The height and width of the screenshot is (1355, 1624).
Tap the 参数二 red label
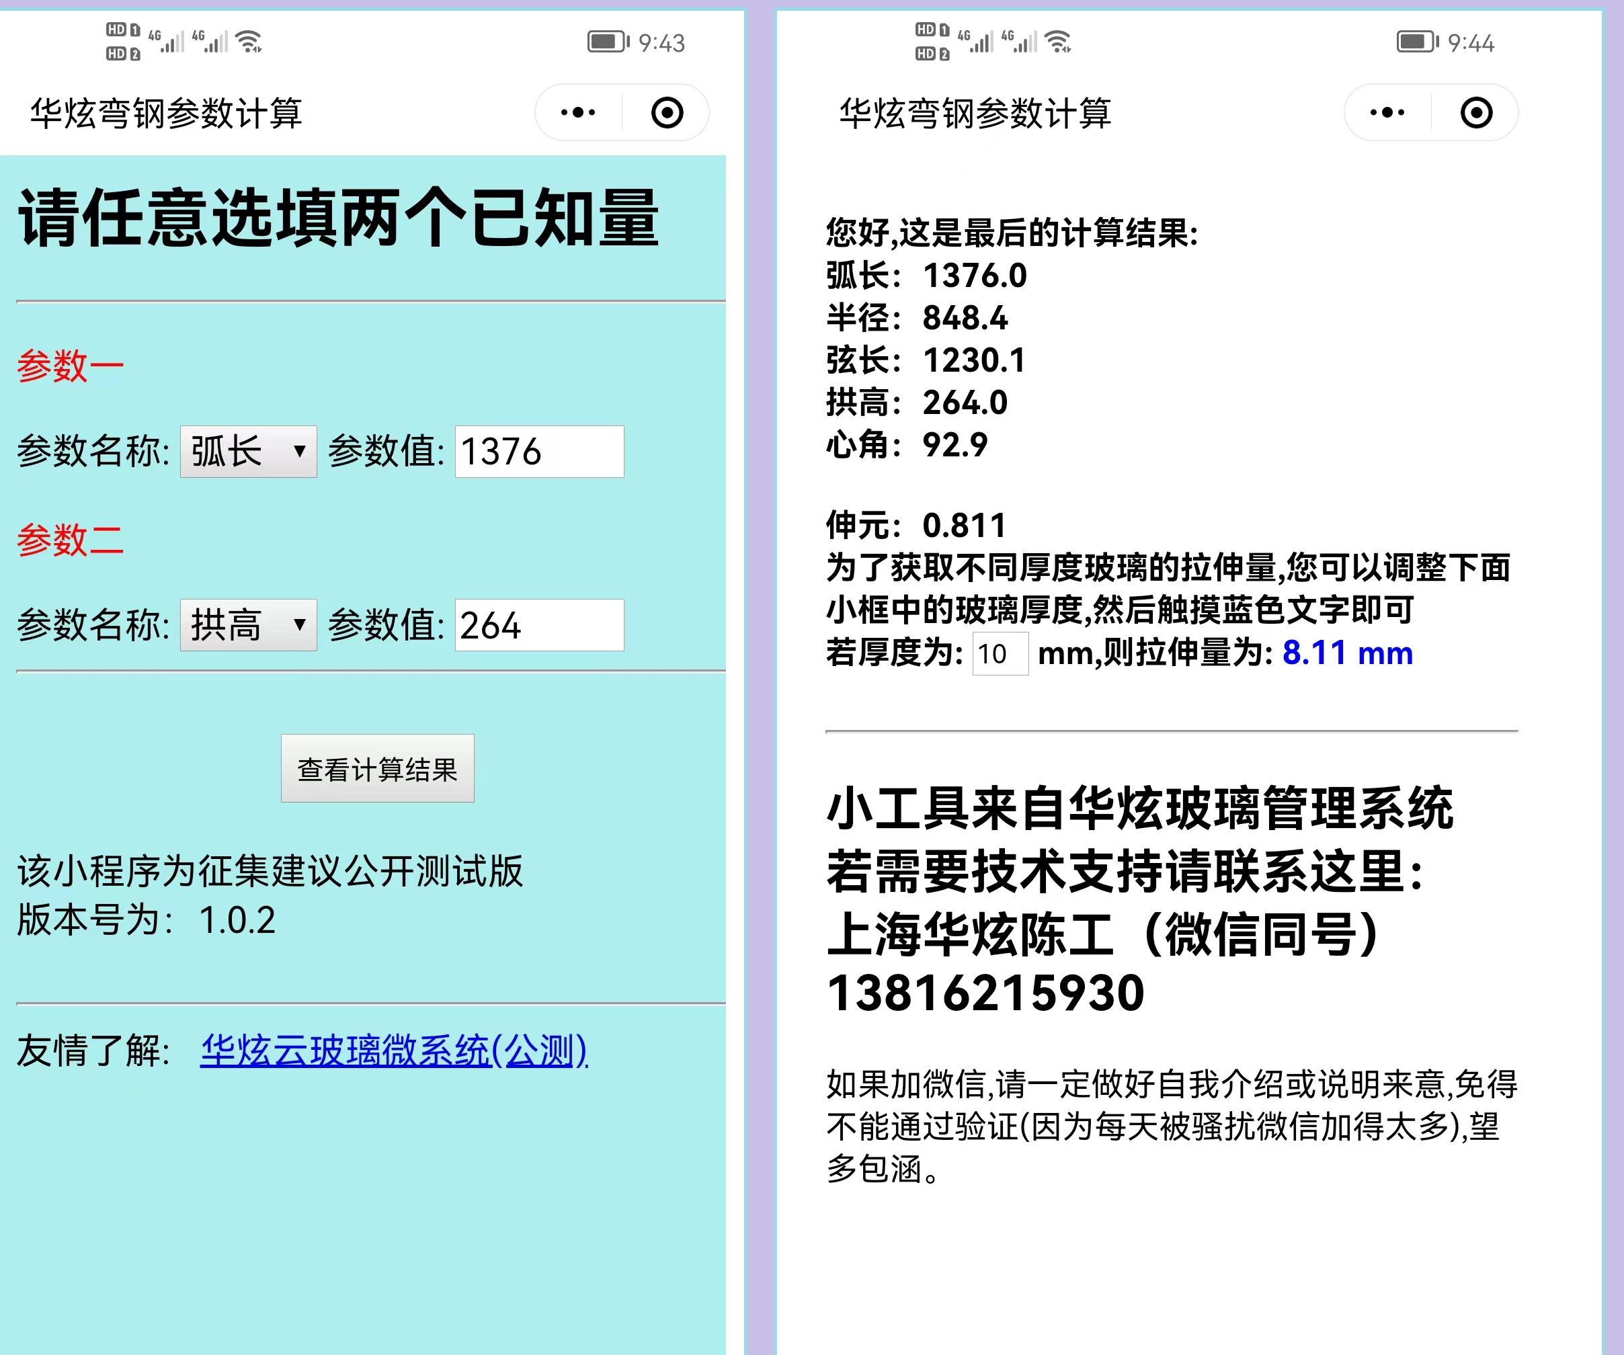click(71, 540)
